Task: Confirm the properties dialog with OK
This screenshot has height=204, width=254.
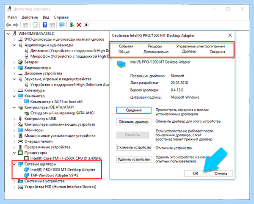Action: click(x=196, y=174)
